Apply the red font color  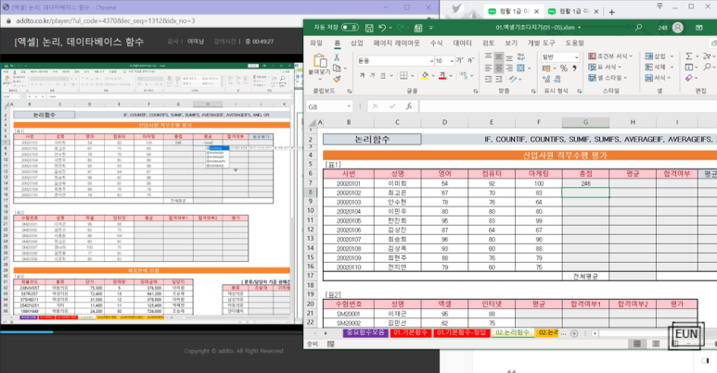pos(442,75)
